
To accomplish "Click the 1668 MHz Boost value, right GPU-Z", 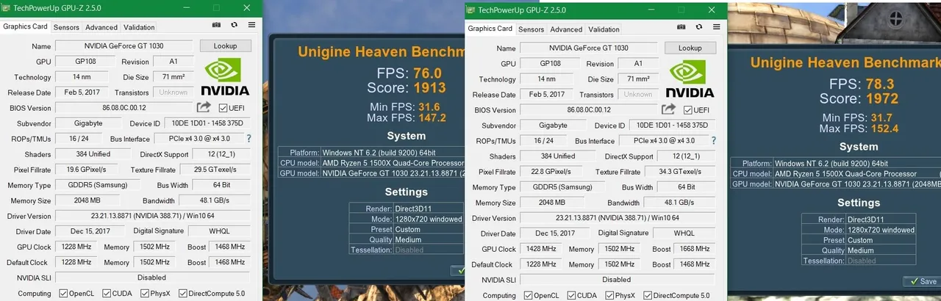I will click(695, 249).
